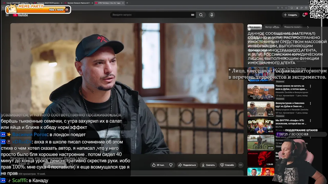The height and width of the screenshot is (184, 328).
Task: Open the YouTube guide hamburger menu
Action: [7, 15]
